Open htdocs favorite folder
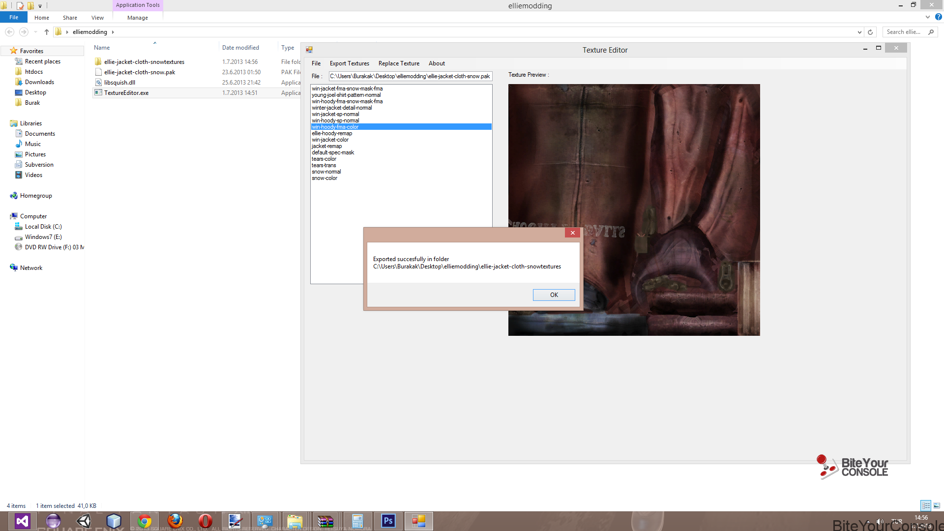The width and height of the screenshot is (944, 531). point(34,72)
